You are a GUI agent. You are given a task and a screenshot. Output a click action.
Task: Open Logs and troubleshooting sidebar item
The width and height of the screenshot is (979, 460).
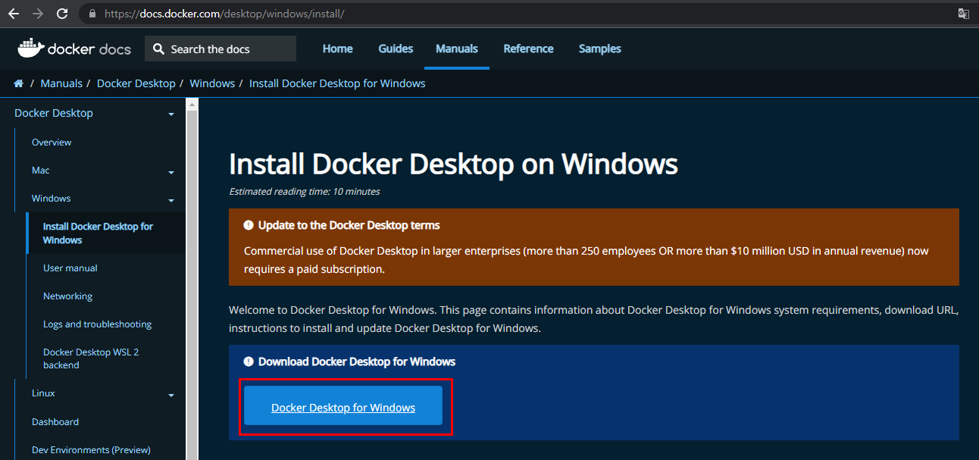click(x=97, y=324)
